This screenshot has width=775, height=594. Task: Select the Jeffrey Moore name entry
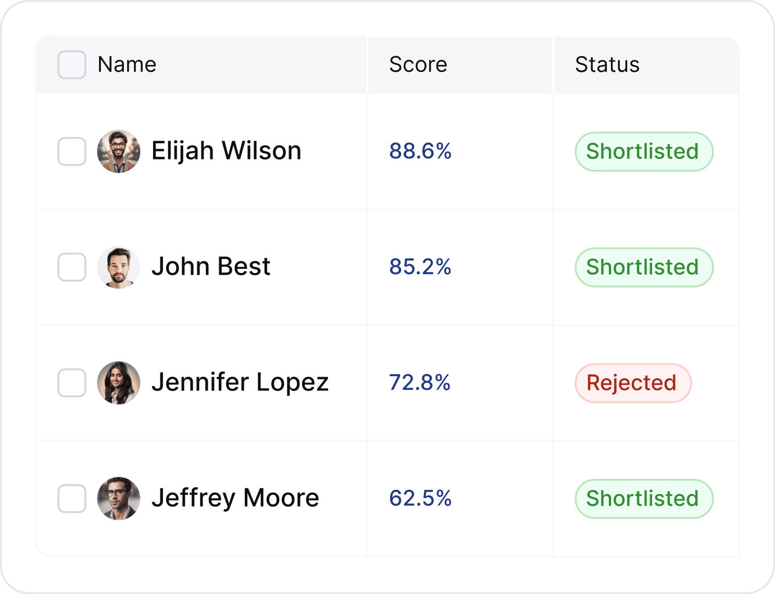tap(235, 498)
